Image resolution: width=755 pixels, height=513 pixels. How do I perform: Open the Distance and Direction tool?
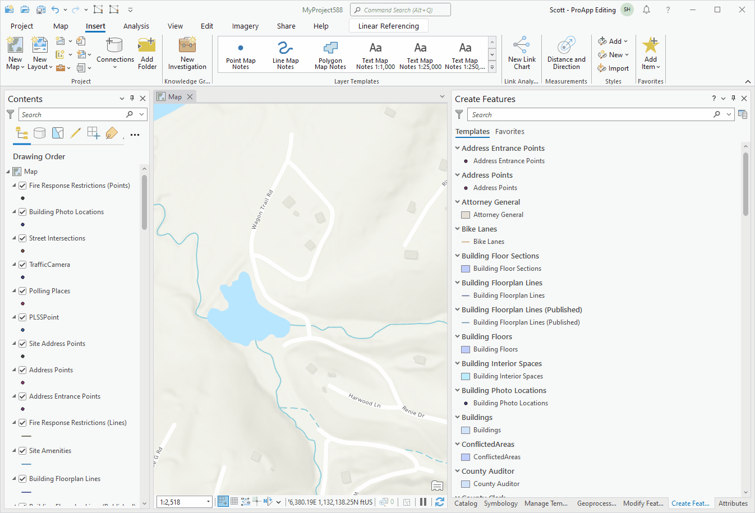tap(566, 53)
